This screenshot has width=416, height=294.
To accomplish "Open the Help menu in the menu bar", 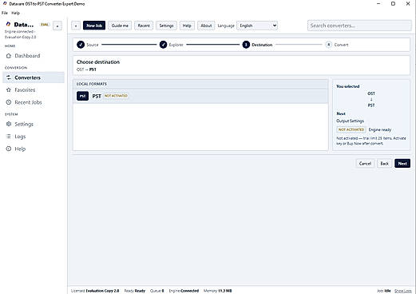I will 15,13.
